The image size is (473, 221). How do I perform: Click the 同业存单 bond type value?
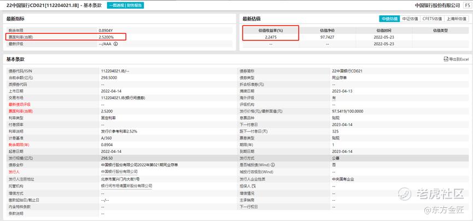click(x=340, y=77)
